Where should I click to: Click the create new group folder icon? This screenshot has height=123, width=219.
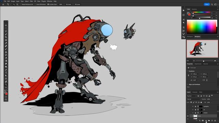(209, 121)
